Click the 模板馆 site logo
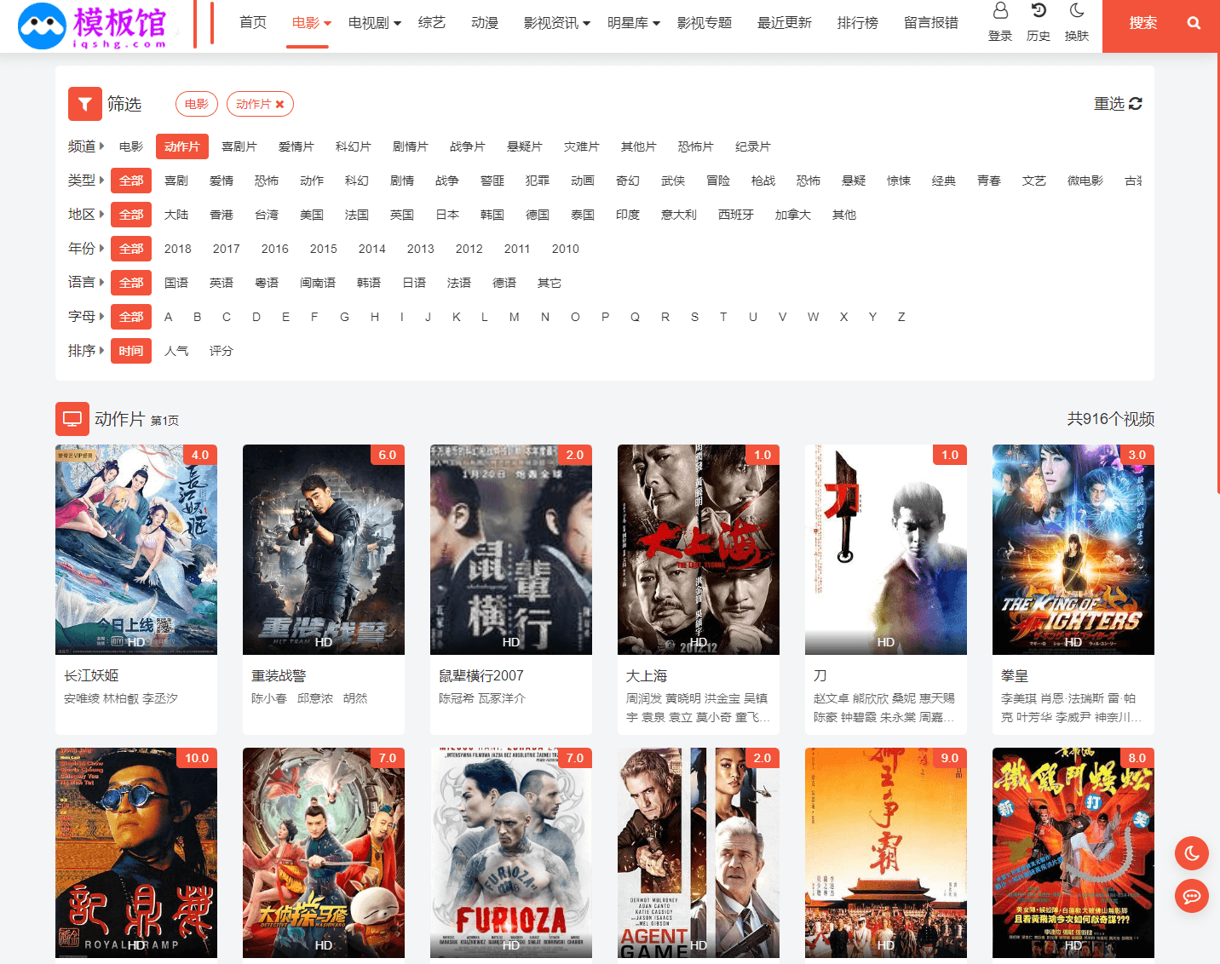Viewport: 1220px width, 964px height. 94,26
